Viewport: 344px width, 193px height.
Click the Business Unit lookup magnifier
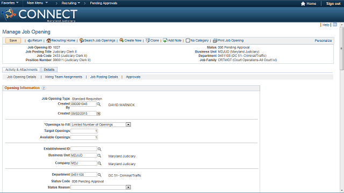coord(99,155)
